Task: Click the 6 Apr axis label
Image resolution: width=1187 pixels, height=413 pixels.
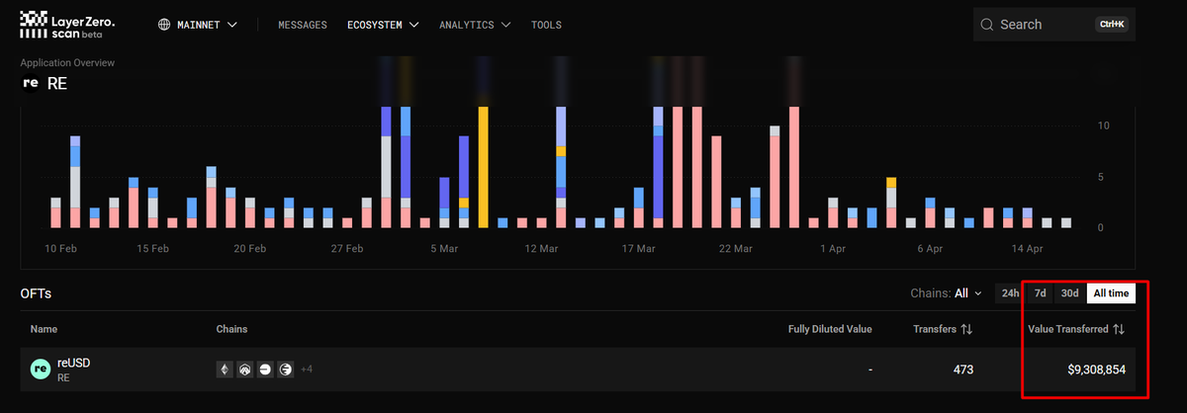Action: [929, 249]
